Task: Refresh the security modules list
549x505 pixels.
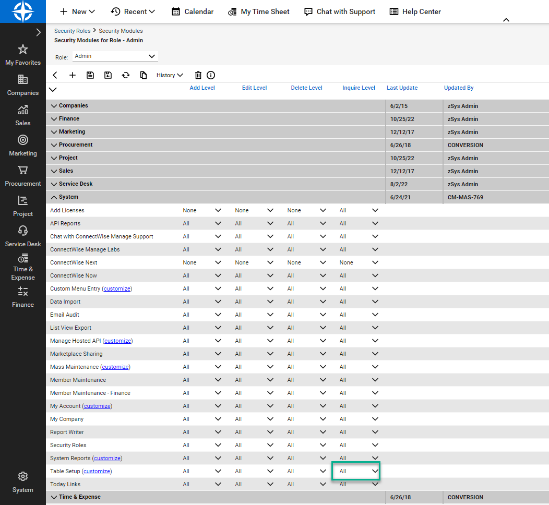Action: (x=126, y=75)
